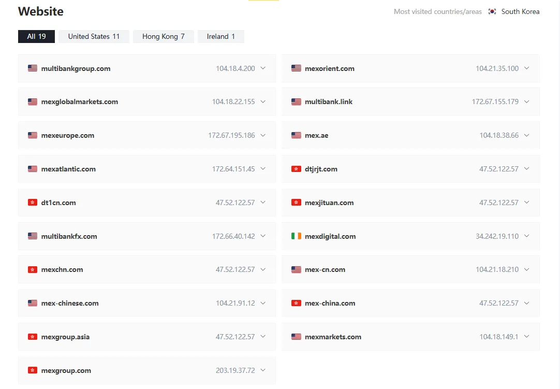Click IP address 172.66.40.142

point(233,236)
